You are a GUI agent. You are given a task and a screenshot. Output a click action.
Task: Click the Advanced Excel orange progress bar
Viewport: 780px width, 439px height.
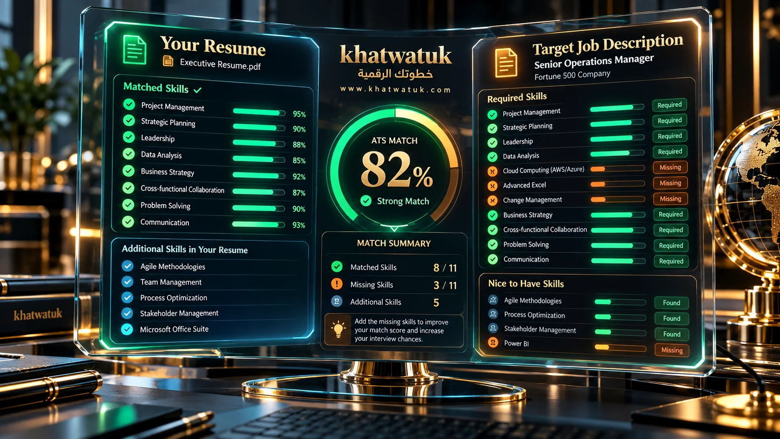tap(618, 184)
